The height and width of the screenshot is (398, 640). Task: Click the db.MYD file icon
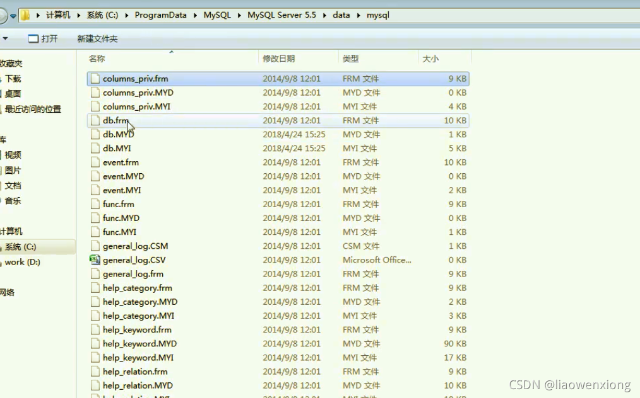click(95, 134)
